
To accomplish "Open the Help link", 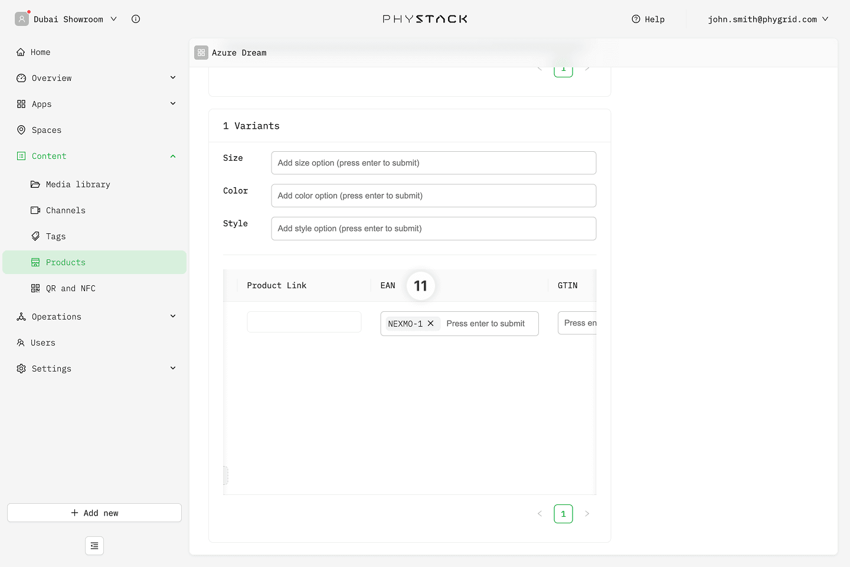I will [x=648, y=19].
